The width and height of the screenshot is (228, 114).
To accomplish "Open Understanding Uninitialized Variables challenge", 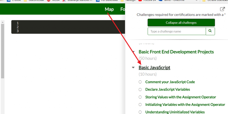I will click(175, 112).
